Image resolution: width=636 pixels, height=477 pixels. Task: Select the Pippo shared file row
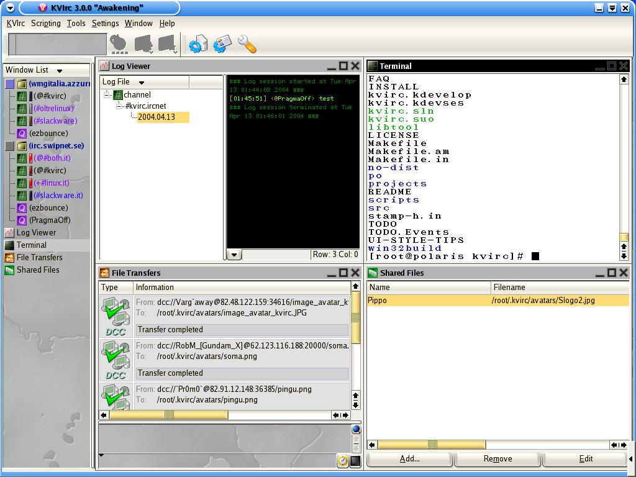497,301
